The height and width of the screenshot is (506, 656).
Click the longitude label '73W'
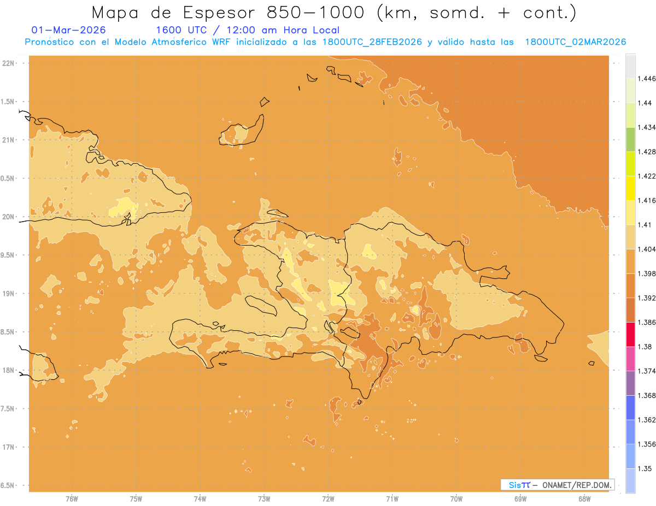(x=264, y=499)
